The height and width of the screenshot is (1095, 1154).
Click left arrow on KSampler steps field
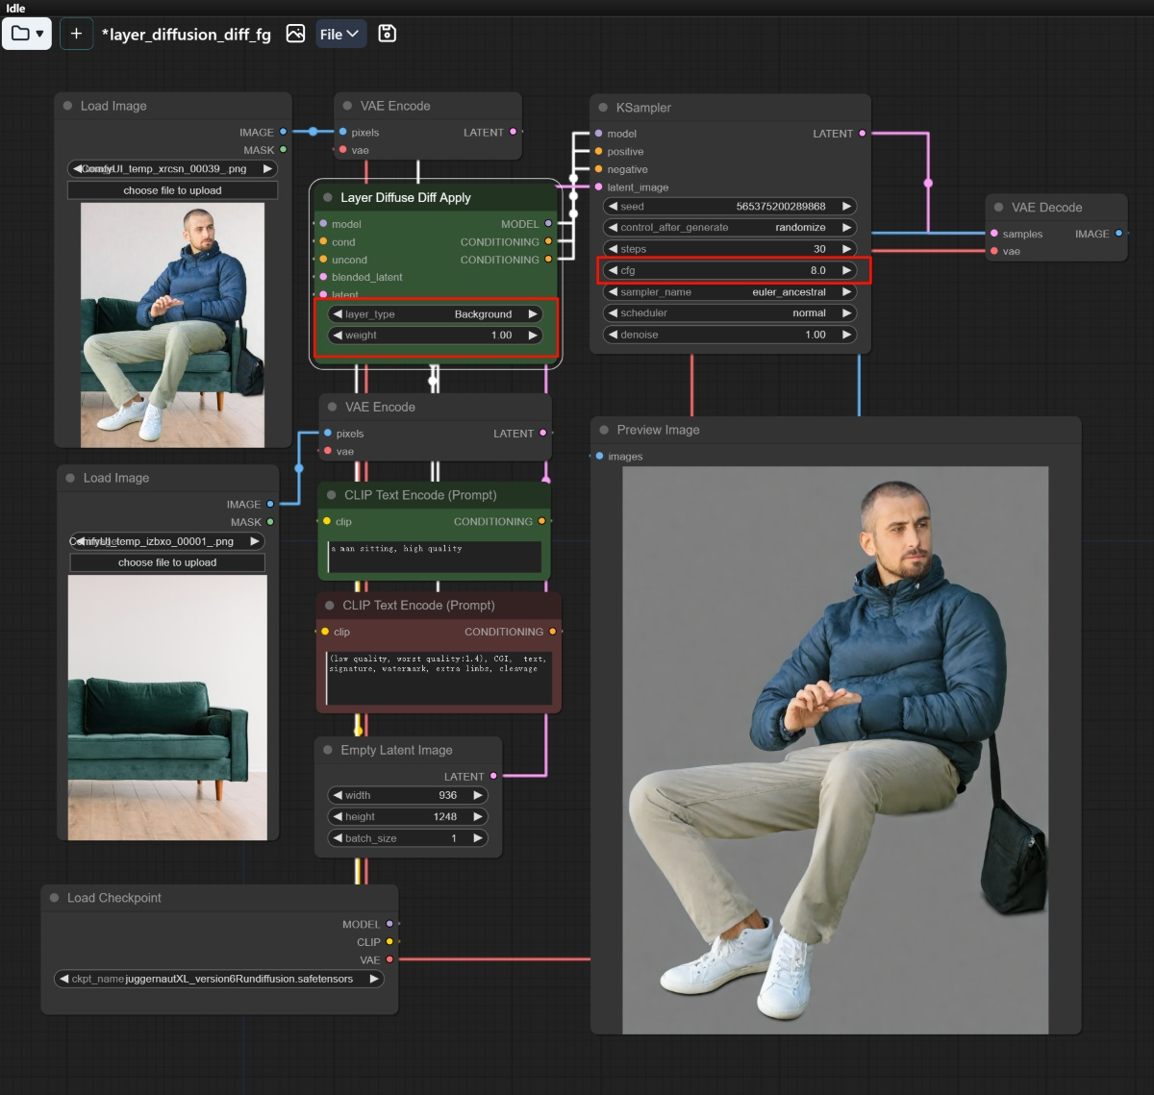(613, 249)
